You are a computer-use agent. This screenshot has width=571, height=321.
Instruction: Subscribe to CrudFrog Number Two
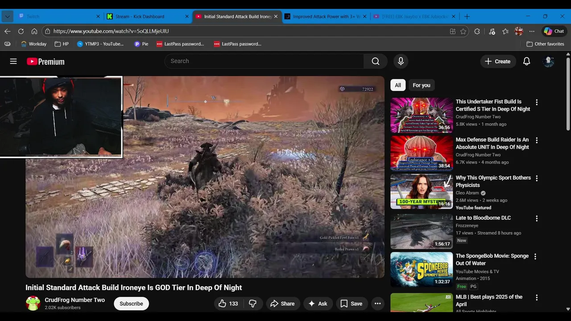[x=131, y=304]
